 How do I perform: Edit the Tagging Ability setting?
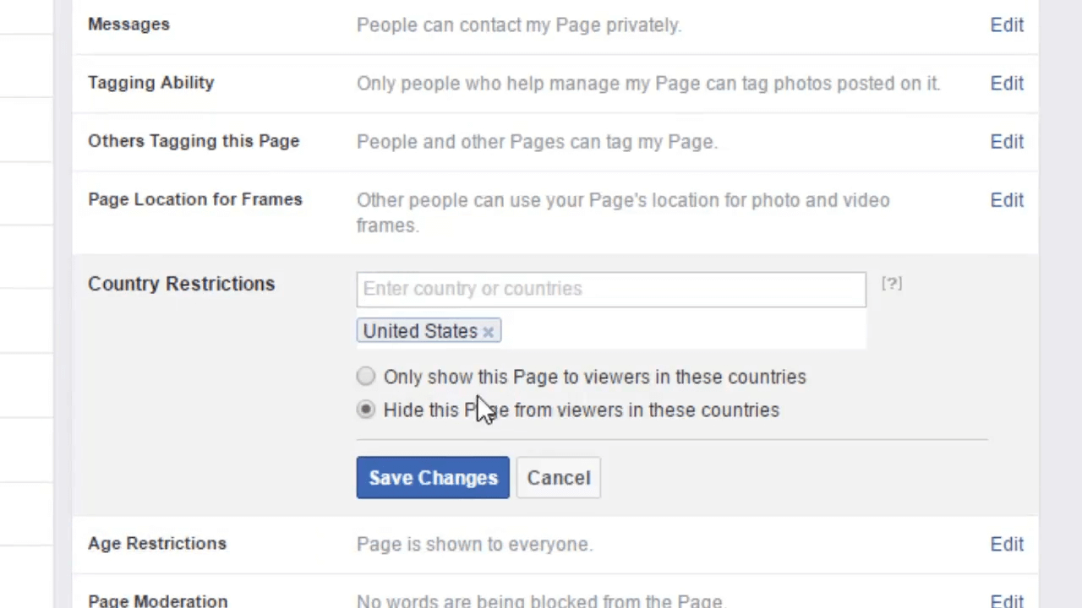click(1007, 84)
